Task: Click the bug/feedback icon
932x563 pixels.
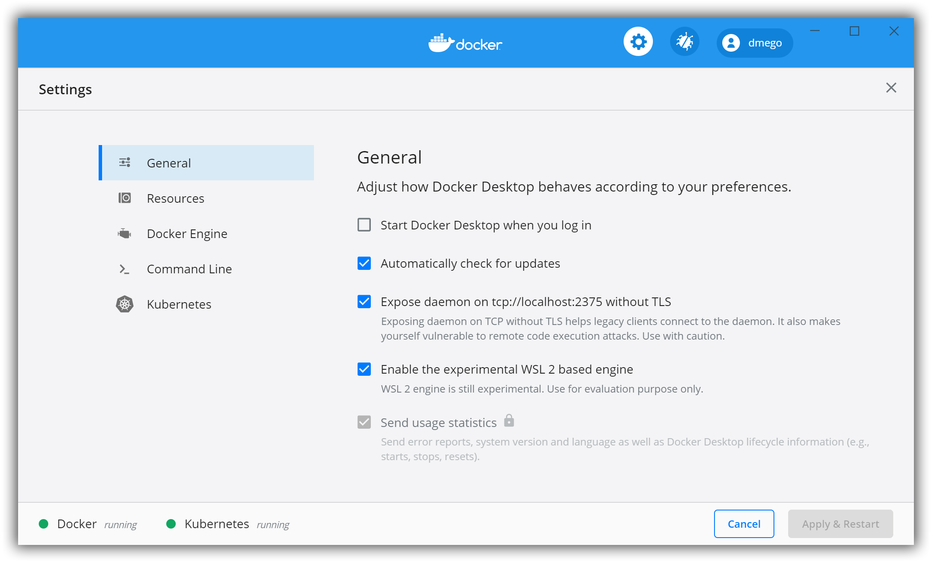Action: coord(685,43)
